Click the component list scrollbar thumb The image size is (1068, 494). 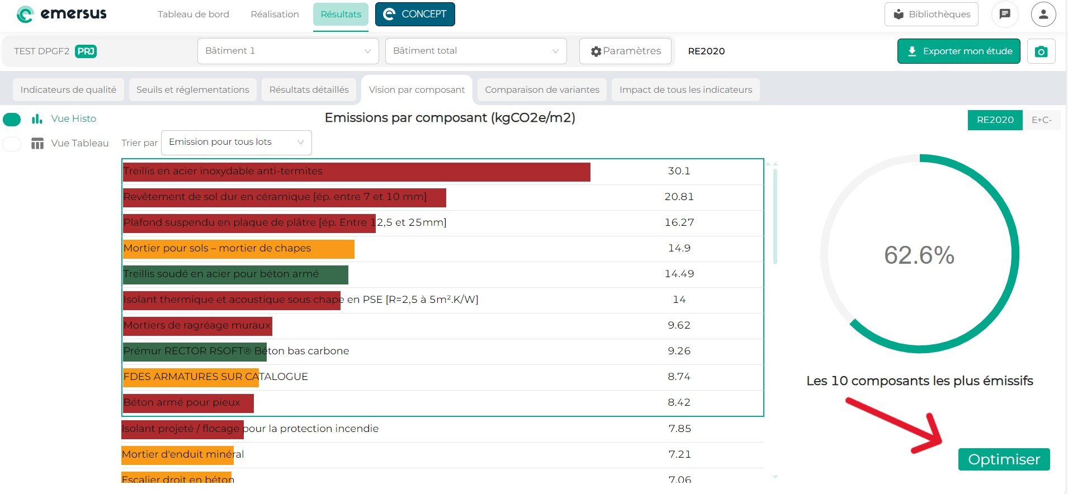(775, 216)
